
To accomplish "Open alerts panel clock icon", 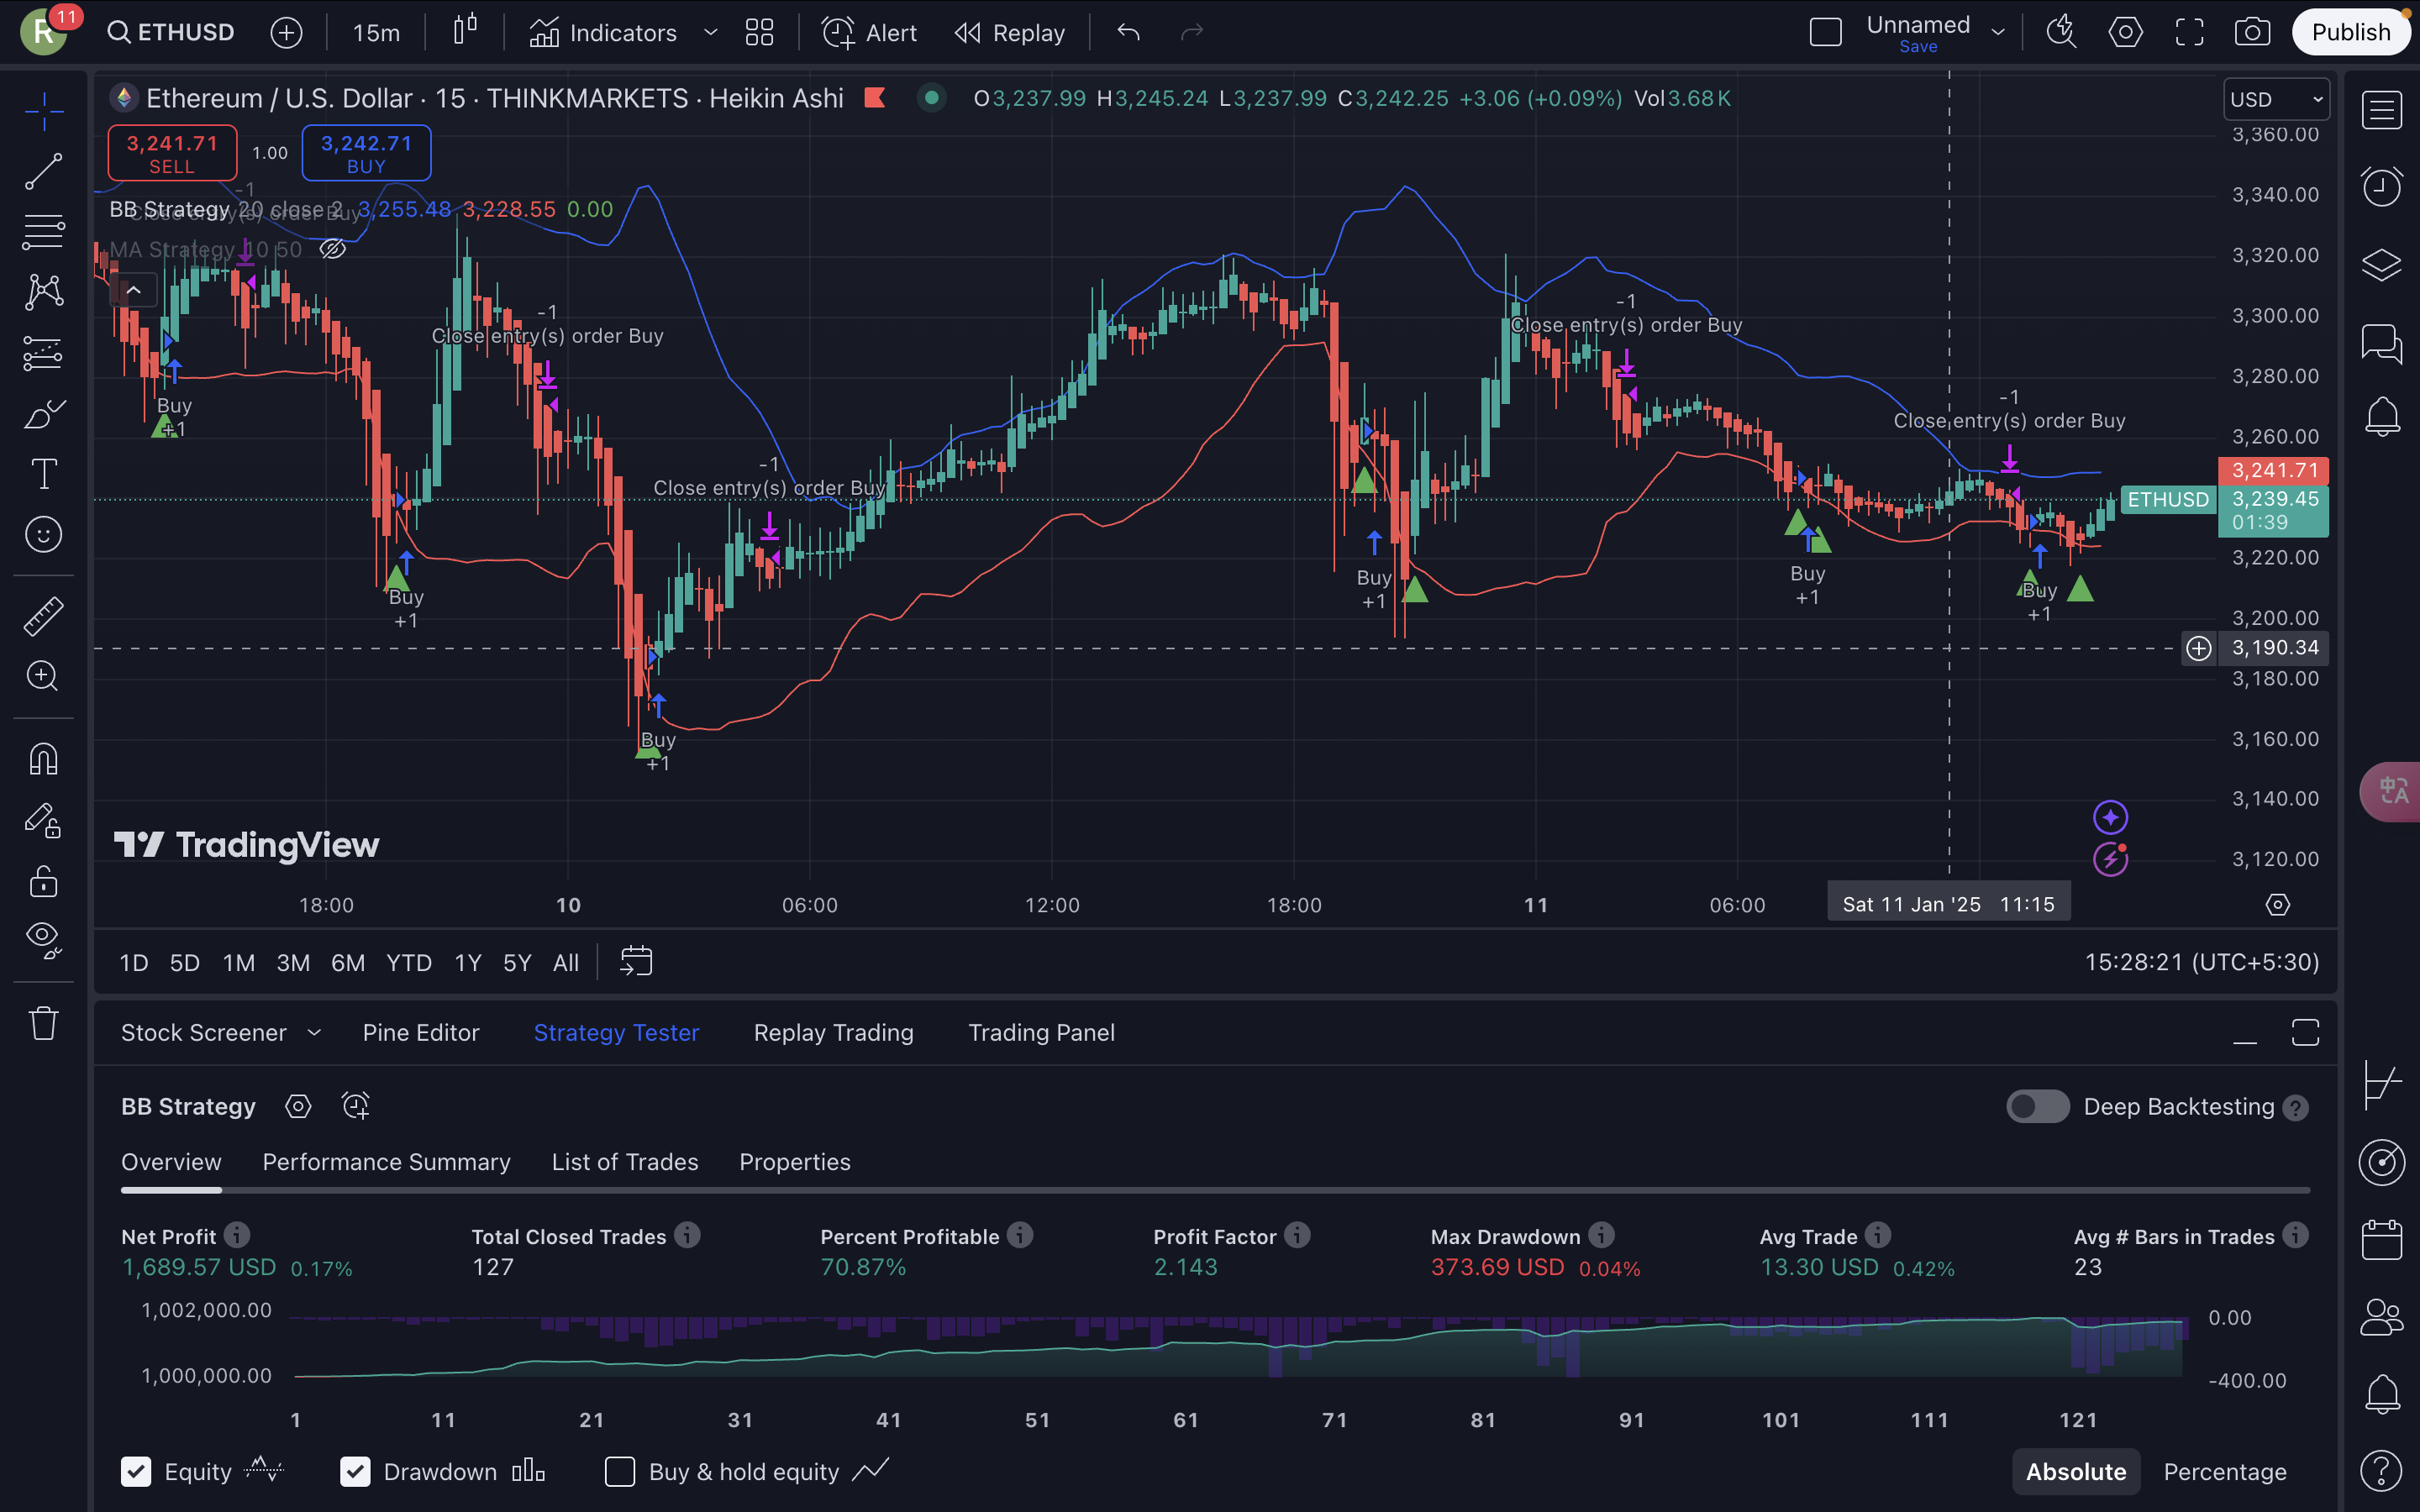I will pos(2381,187).
